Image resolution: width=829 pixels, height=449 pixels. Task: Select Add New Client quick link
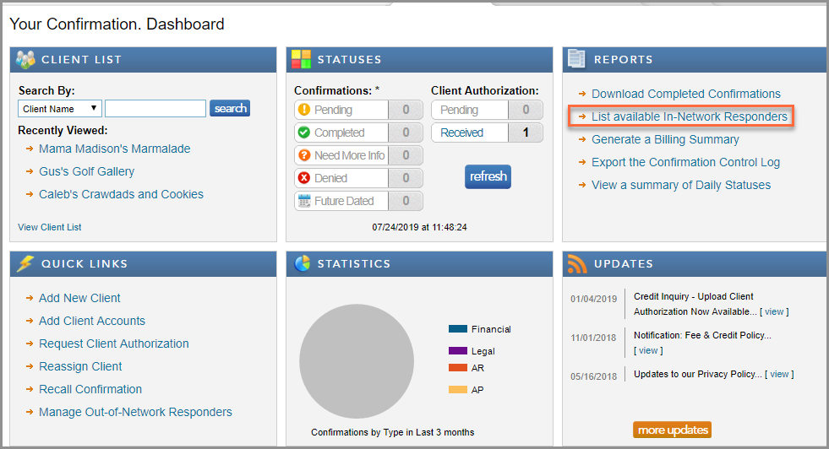pos(79,298)
